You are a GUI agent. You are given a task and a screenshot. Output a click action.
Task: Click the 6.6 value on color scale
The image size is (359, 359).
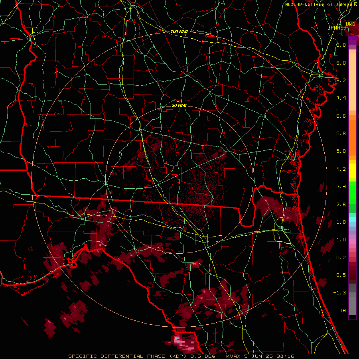(x=341, y=116)
